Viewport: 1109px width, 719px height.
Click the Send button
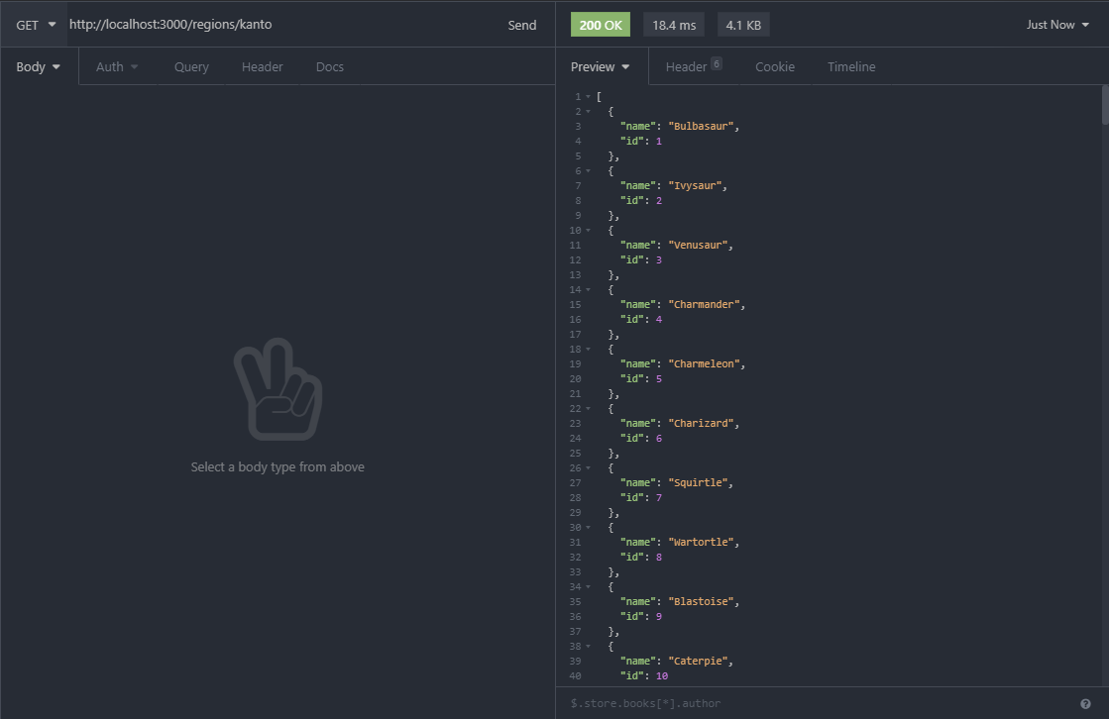click(x=522, y=25)
